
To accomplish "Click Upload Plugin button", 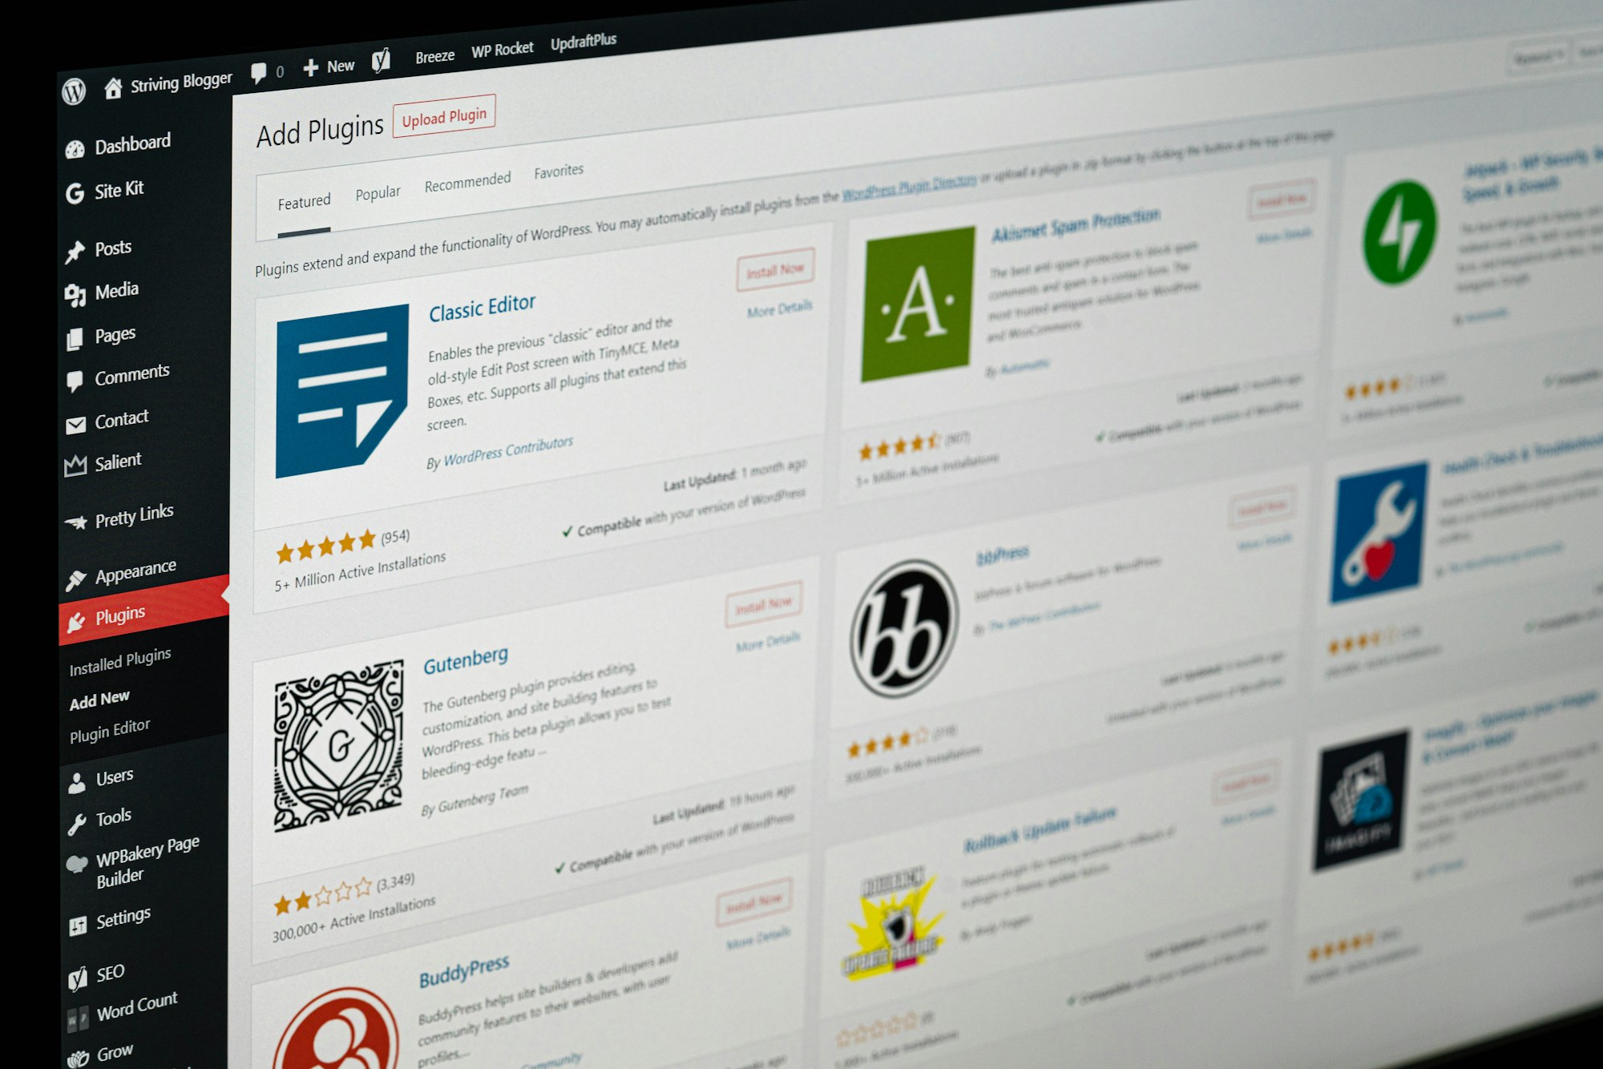I will coord(442,117).
